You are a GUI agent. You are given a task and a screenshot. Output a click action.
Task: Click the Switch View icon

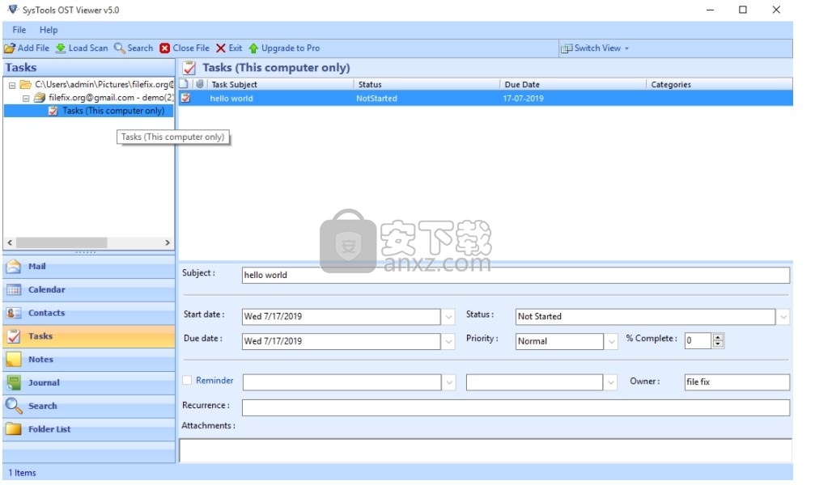[x=567, y=48]
